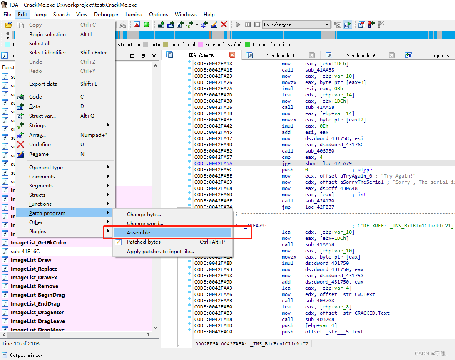The image size is (455, 360).
Task: Open the Search menu
Action: point(61,15)
